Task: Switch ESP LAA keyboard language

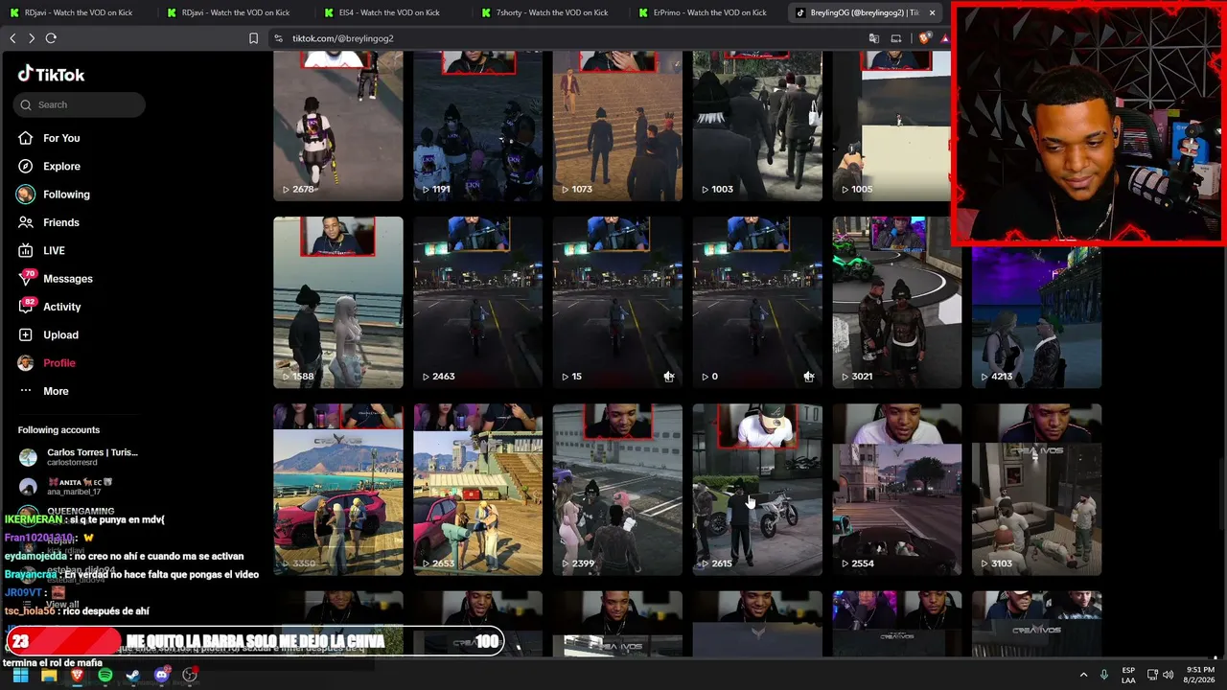Action: click(x=1128, y=675)
